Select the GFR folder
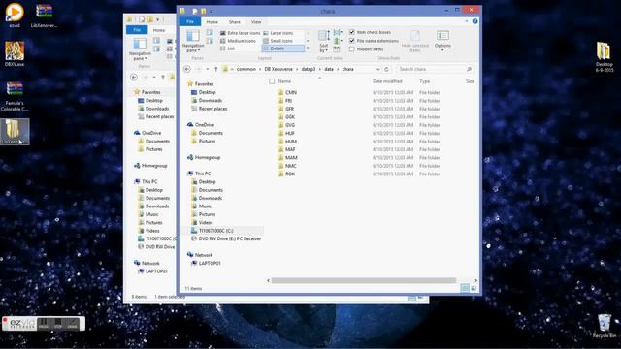This screenshot has height=349, width=621. tap(289, 109)
